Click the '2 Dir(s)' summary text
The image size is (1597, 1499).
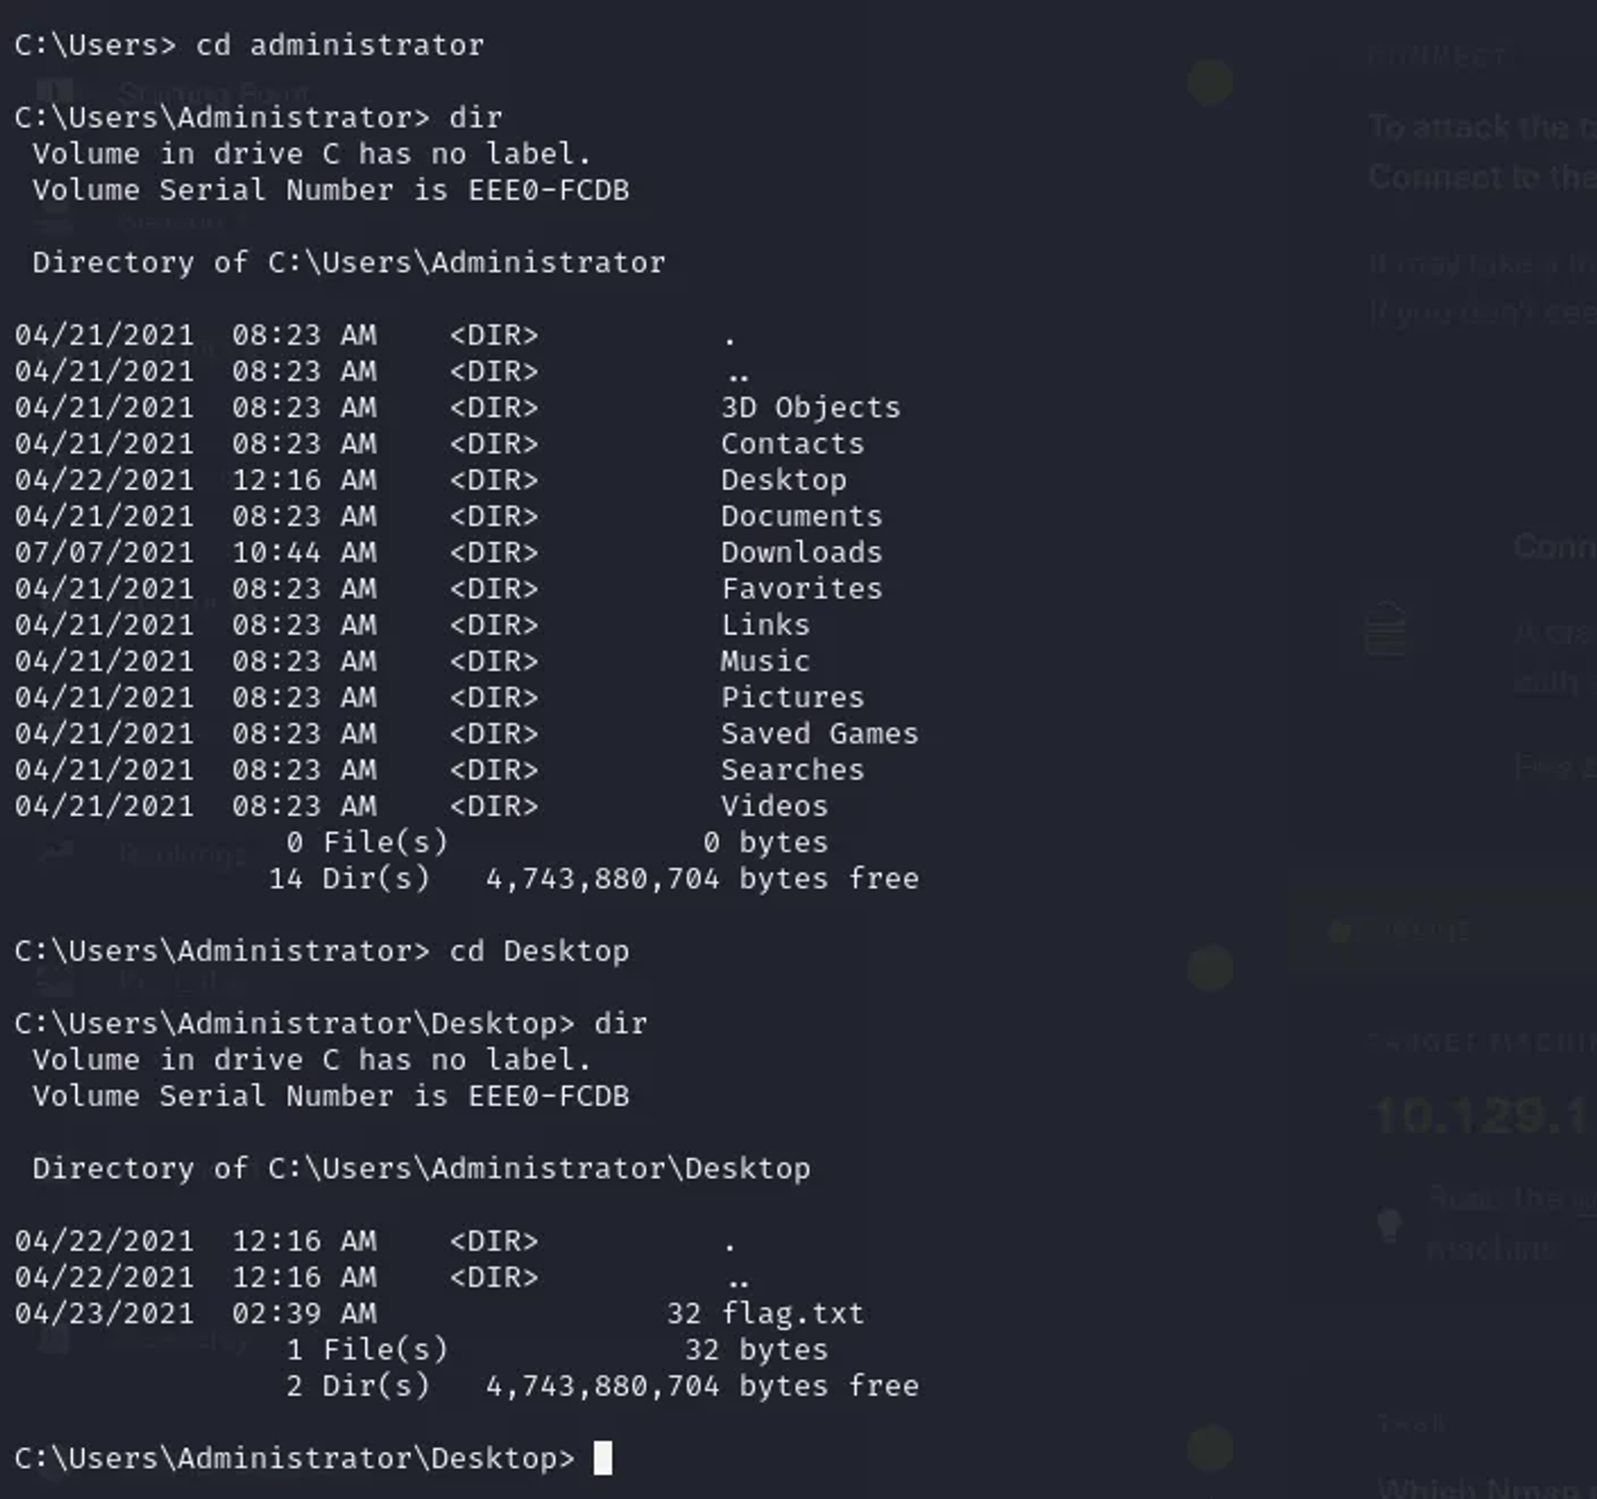[x=358, y=1385]
